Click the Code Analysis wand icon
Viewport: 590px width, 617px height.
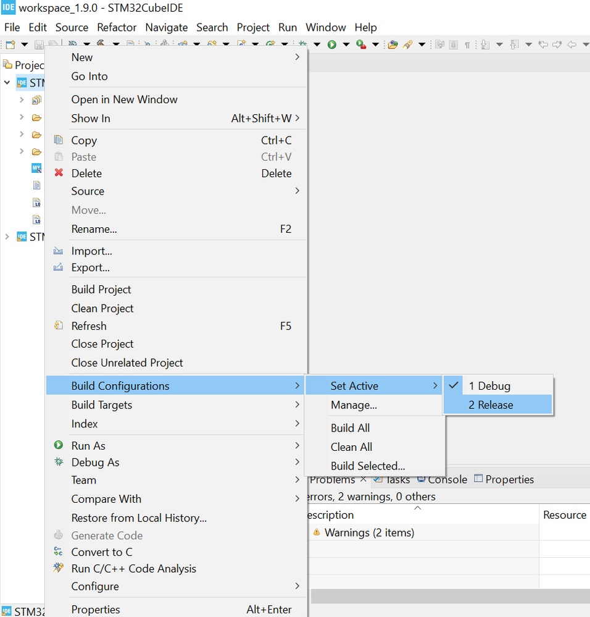59,568
